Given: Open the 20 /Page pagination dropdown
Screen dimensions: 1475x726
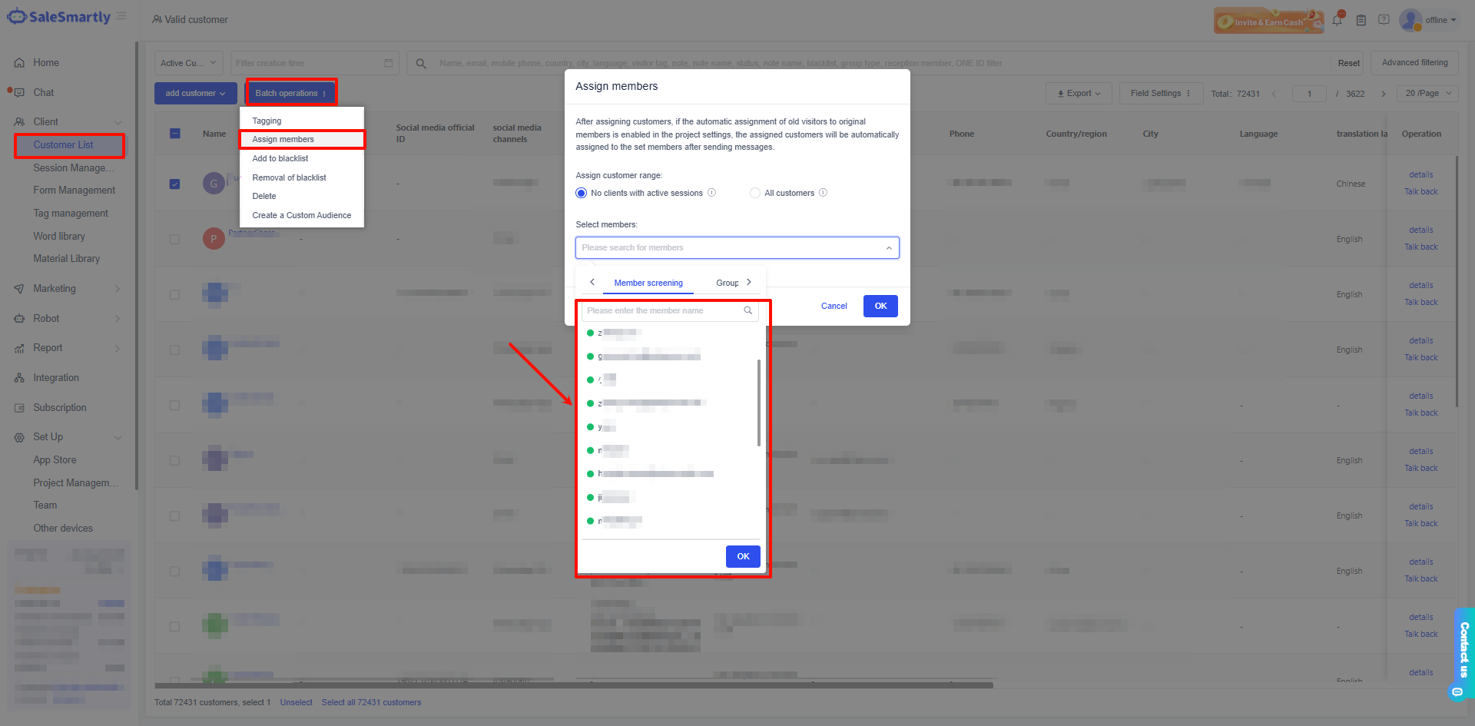Looking at the screenshot, I should [x=1428, y=93].
